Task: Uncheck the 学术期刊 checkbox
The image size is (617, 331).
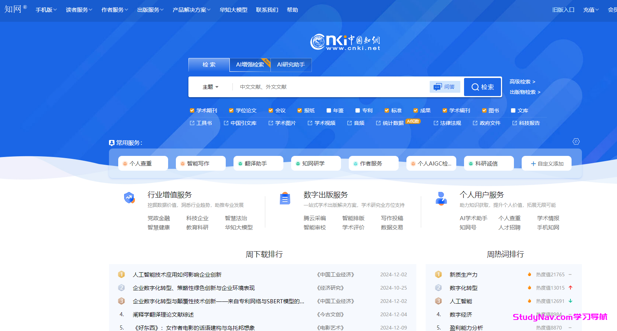Action: coord(192,110)
